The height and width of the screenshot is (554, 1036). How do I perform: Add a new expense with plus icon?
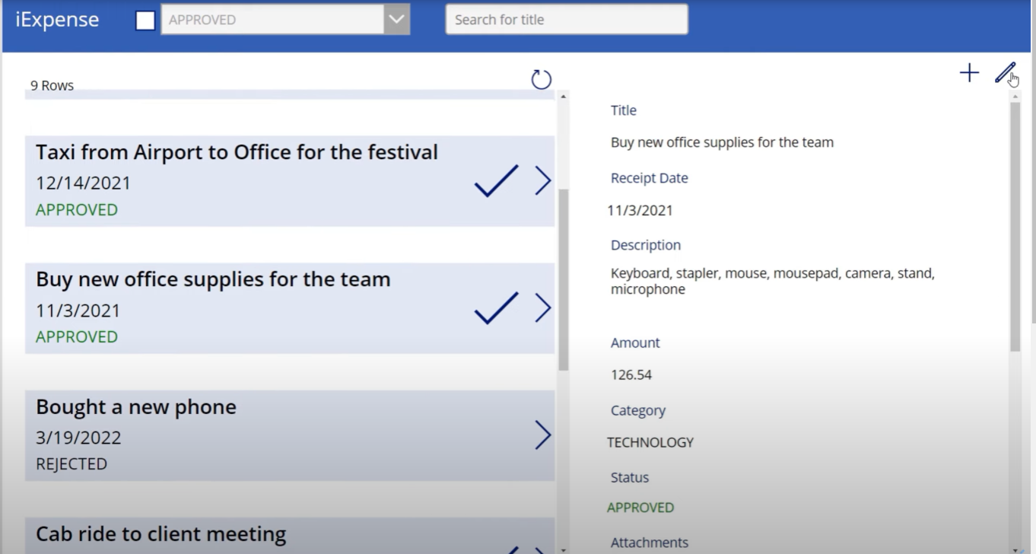[969, 73]
